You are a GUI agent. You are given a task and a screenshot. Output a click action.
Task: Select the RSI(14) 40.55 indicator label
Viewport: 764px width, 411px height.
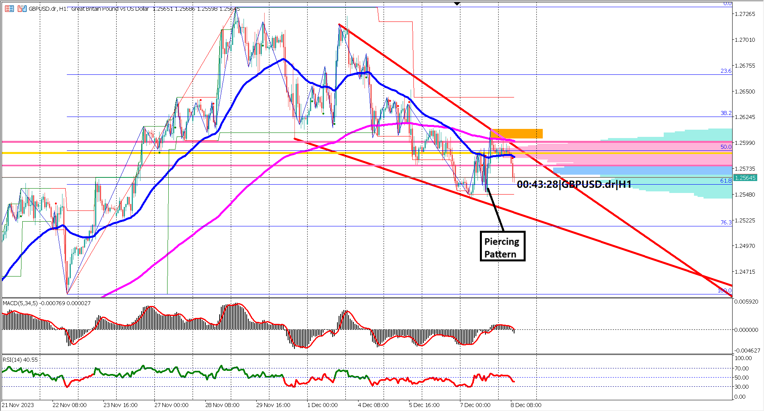(20, 359)
